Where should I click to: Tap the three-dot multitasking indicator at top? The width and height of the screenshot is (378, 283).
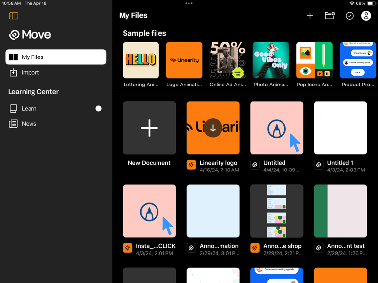(x=189, y=3)
